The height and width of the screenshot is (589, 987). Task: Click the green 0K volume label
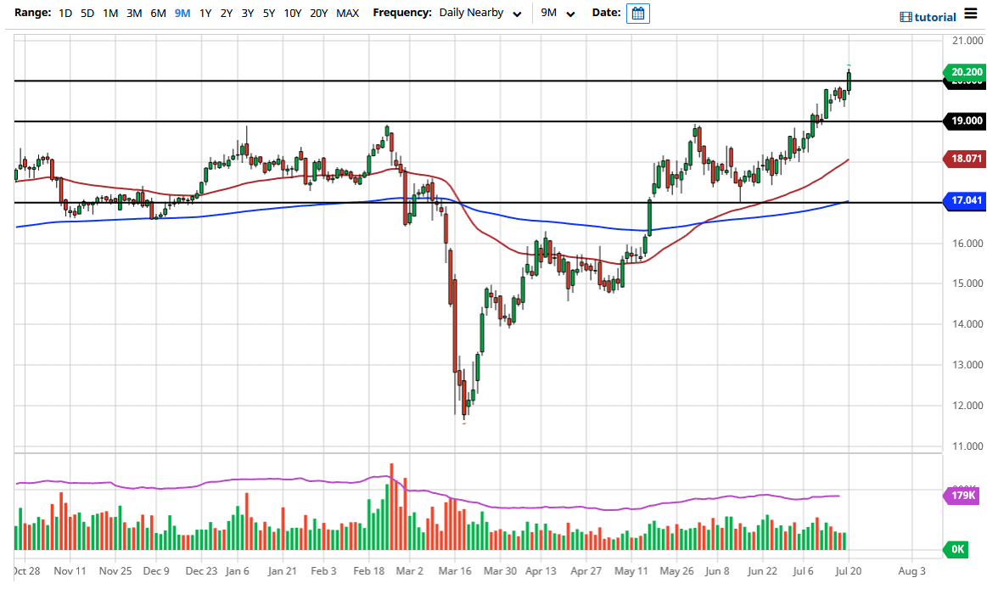pos(958,549)
